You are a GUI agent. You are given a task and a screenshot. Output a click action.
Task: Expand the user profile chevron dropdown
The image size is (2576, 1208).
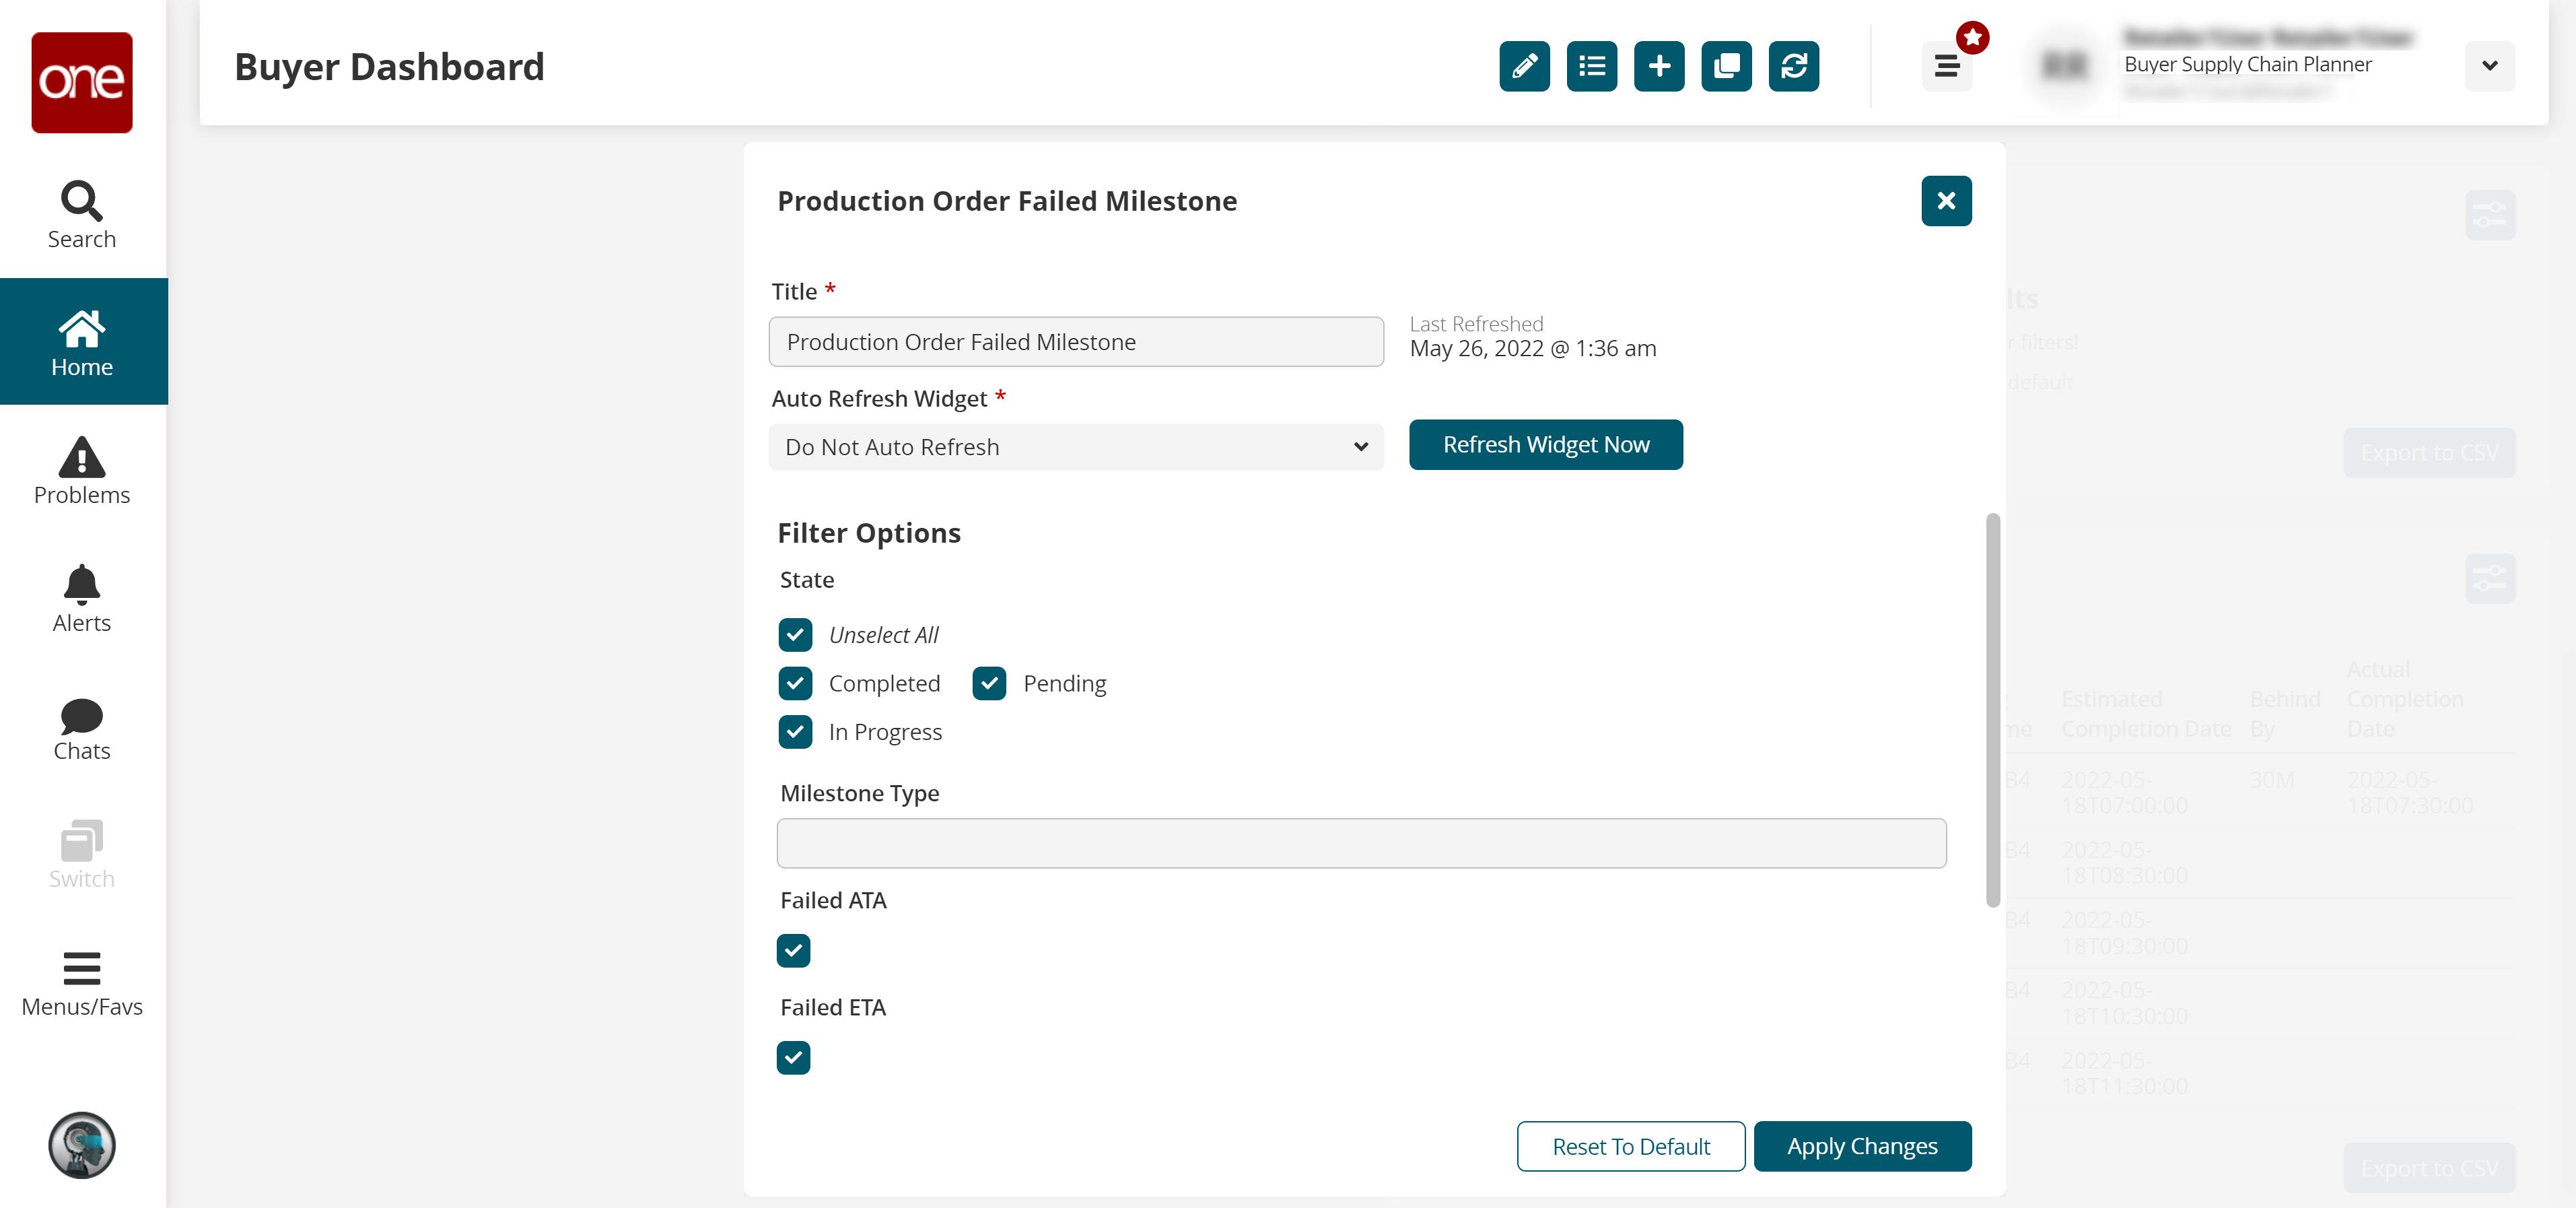point(2489,66)
